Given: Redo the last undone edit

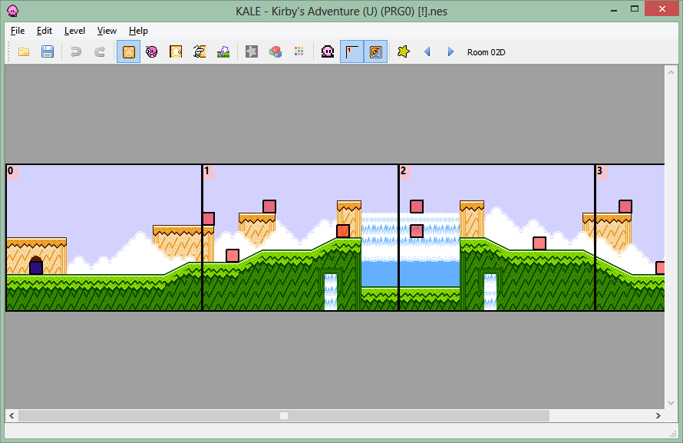Looking at the screenshot, I should coord(100,52).
